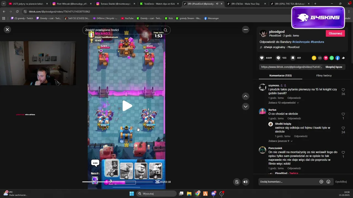353x198 pixels.
Task: Switch to Filmy twórcy tab
Action: [x=324, y=75]
